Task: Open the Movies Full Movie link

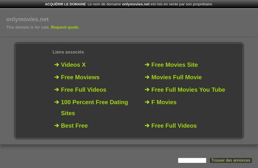Action: tap(176, 77)
